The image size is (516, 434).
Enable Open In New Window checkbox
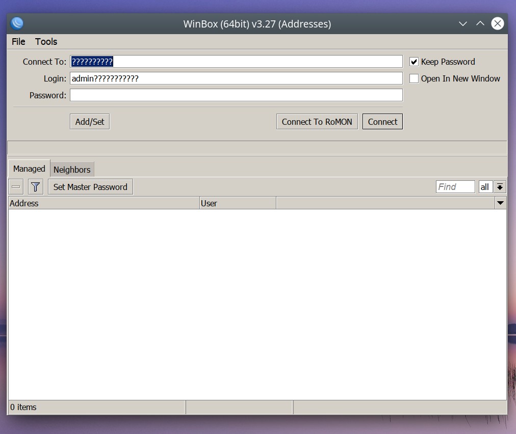coord(414,78)
